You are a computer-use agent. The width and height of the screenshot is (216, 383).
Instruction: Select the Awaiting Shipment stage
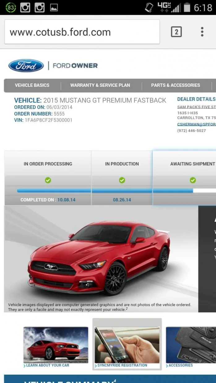pyautogui.click(x=192, y=164)
